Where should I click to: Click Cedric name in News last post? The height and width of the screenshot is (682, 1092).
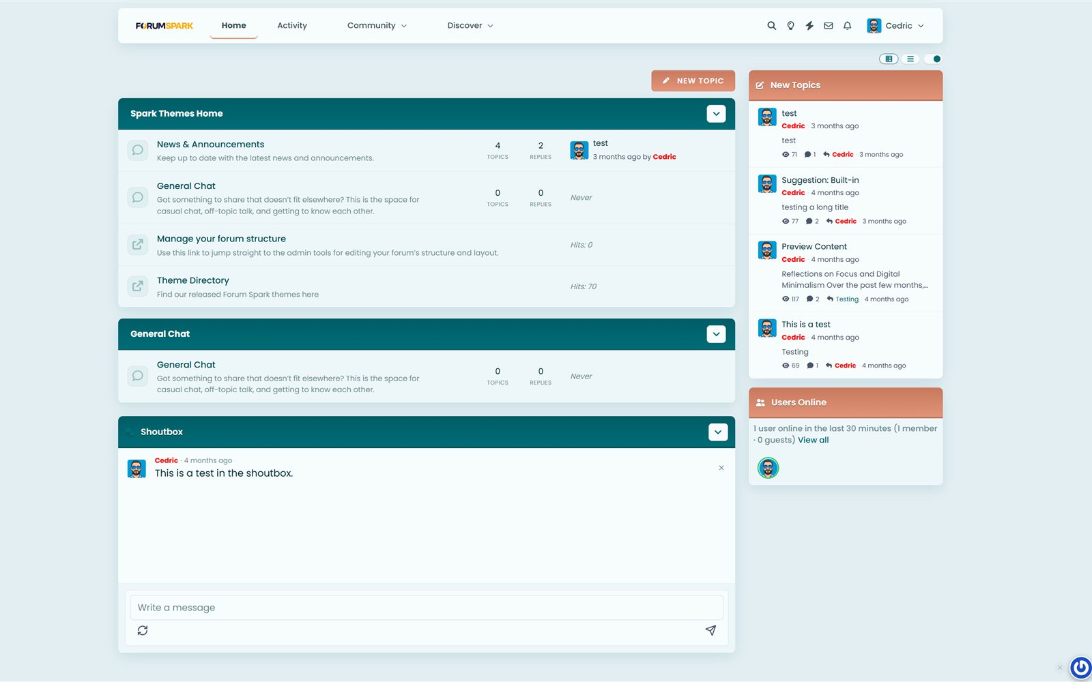[x=664, y=157]
